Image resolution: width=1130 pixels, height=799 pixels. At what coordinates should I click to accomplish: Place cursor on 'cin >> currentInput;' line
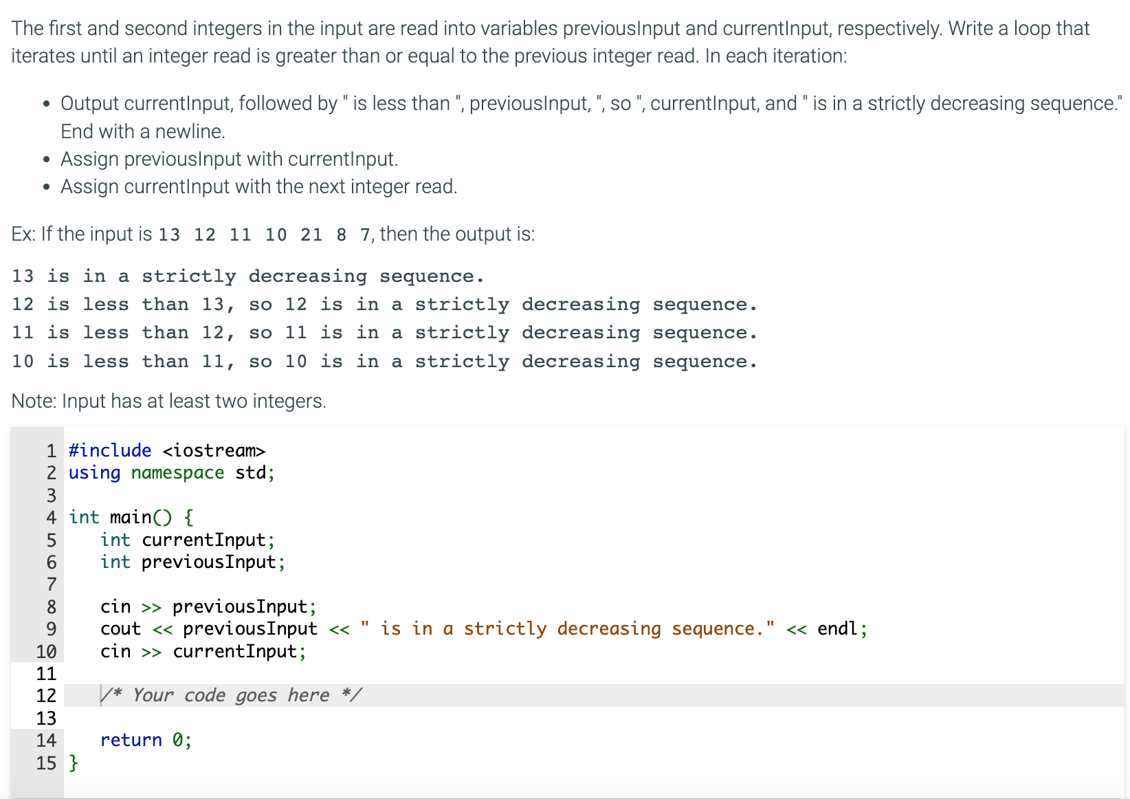202,652
